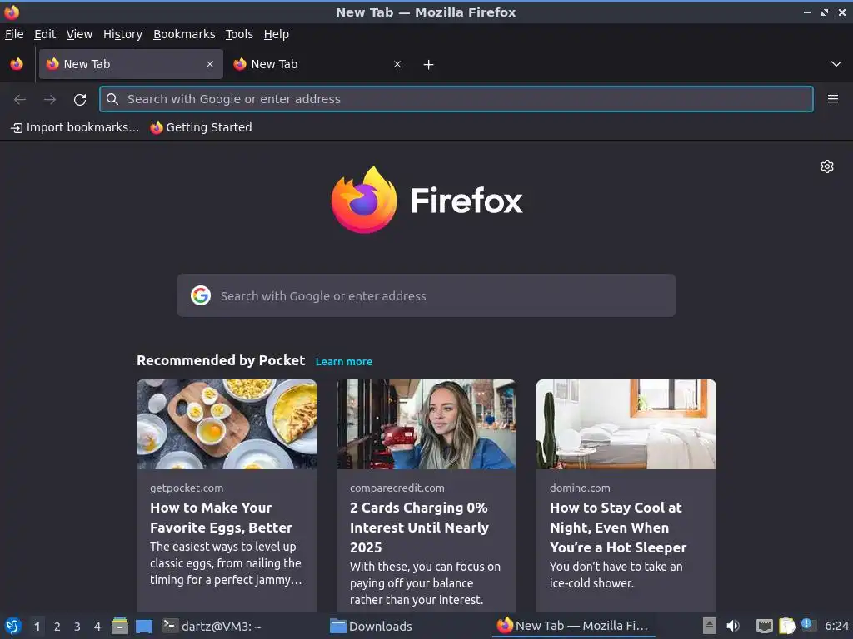The width and height of the screenshot is (853, 639).
Task: Open the Firefox View pinned icon
Action: (x=17, y=64)
